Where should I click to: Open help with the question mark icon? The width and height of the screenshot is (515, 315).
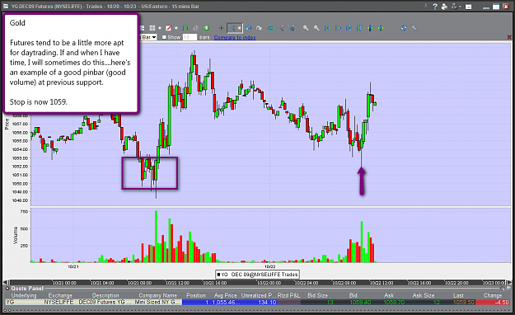point(435,7)
